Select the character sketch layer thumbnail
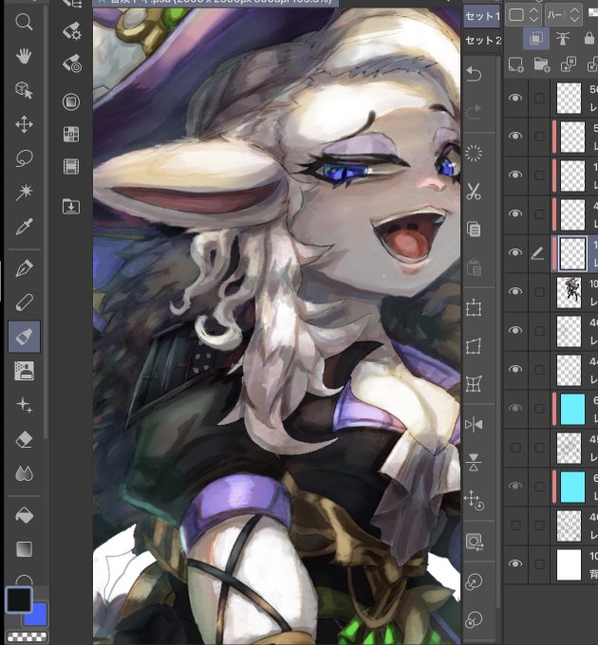598x645 pixels. (x=569, y=292)
